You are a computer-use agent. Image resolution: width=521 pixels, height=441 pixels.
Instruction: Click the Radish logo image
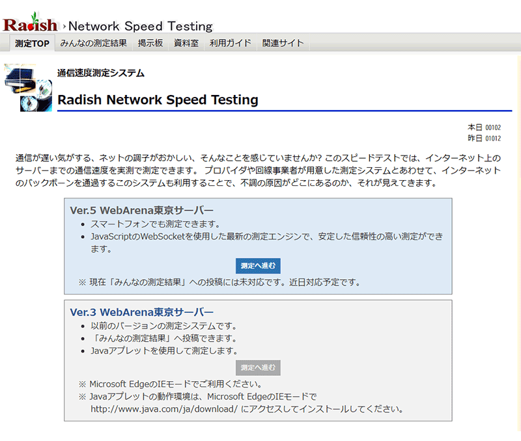pyautogui.click(x=30, y=25)
